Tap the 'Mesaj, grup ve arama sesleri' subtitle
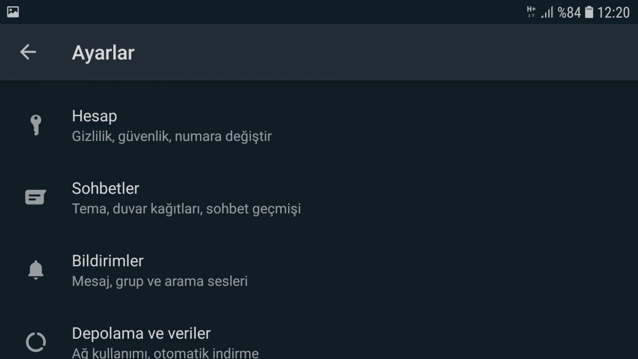The width and height of the screenshot is (638, 359). [x=159, y=281]
